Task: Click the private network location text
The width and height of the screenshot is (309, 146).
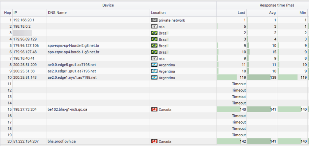Action: pos(172,20)
